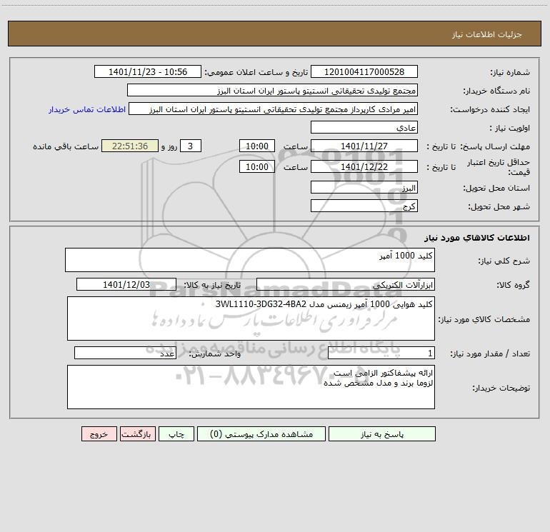Click the پاسخ به نیاز button

click(381, 433)
